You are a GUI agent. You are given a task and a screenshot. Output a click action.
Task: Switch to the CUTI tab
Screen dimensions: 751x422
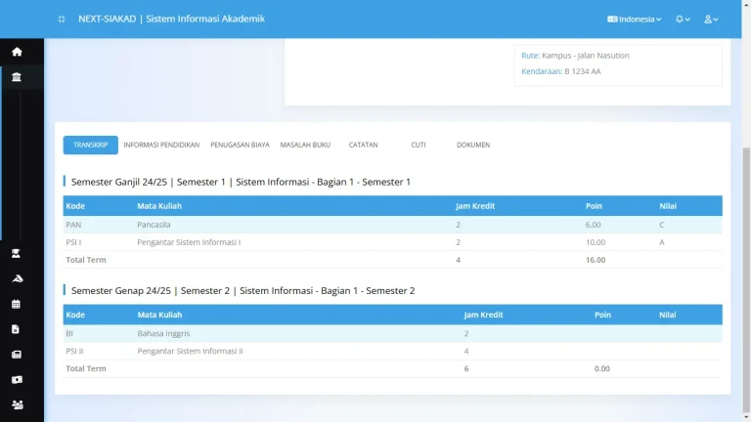(x=419, y=145)
